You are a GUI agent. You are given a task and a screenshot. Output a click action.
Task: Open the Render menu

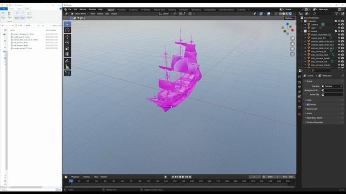point(83,10)
